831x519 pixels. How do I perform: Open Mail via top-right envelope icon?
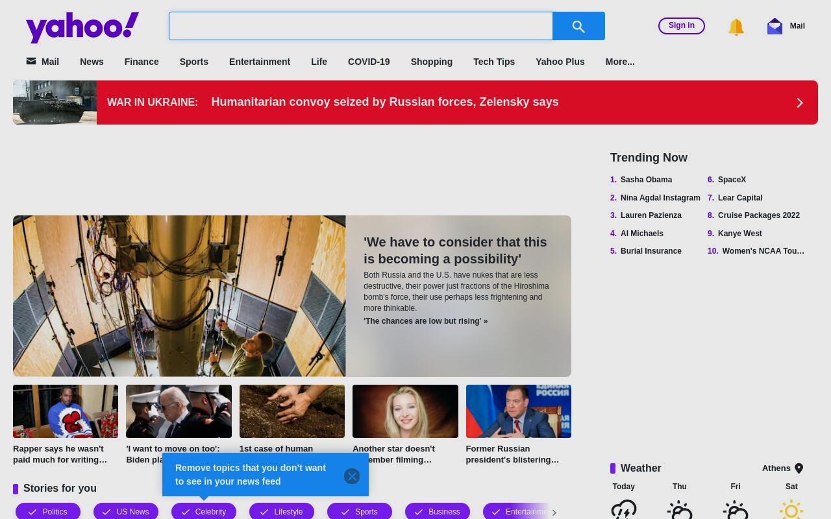pos(775,26)
